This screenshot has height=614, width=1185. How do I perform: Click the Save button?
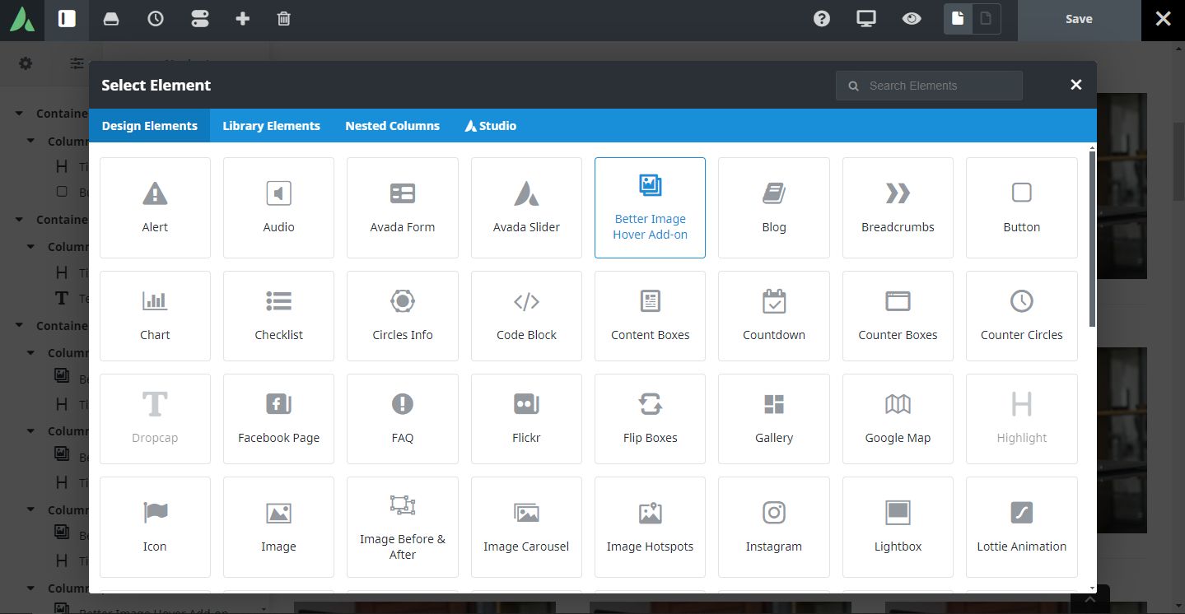pos(1079,20)
